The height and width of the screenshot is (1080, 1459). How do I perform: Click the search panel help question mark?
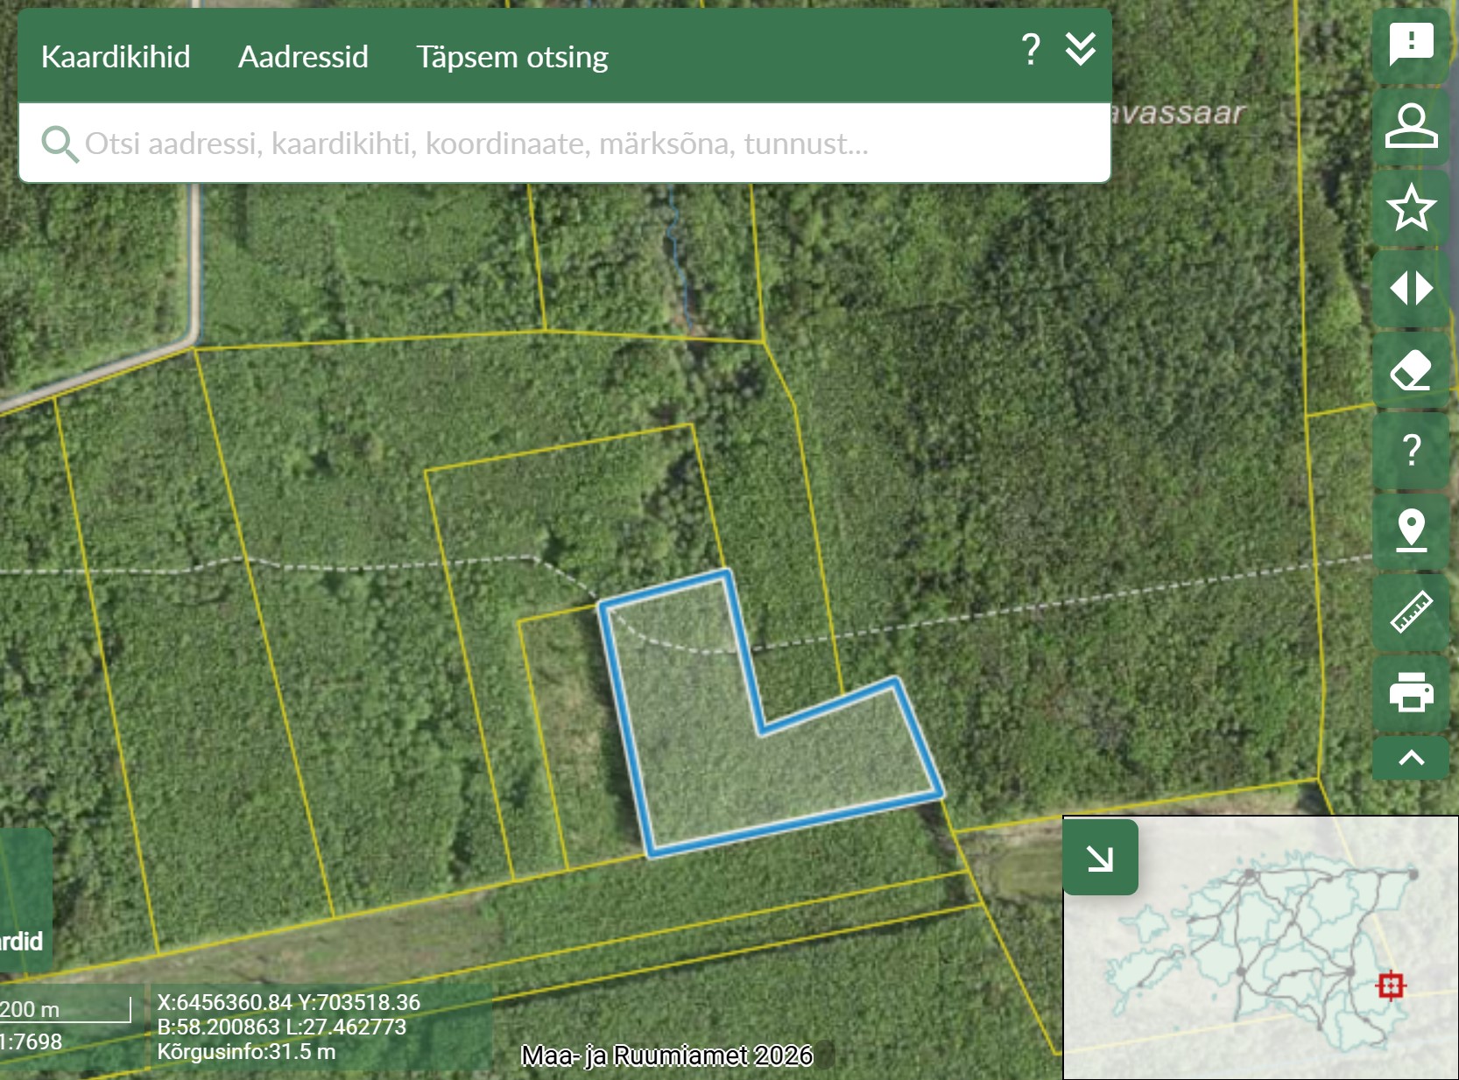click(1031, 49)
